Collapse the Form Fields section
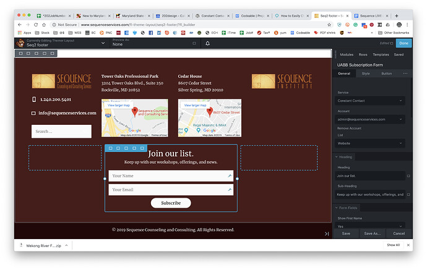Image resolution: width=427 pixels, height=270 pixels. pos(346,208)
